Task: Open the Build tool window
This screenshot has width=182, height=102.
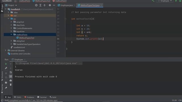Action: [53, 97]
